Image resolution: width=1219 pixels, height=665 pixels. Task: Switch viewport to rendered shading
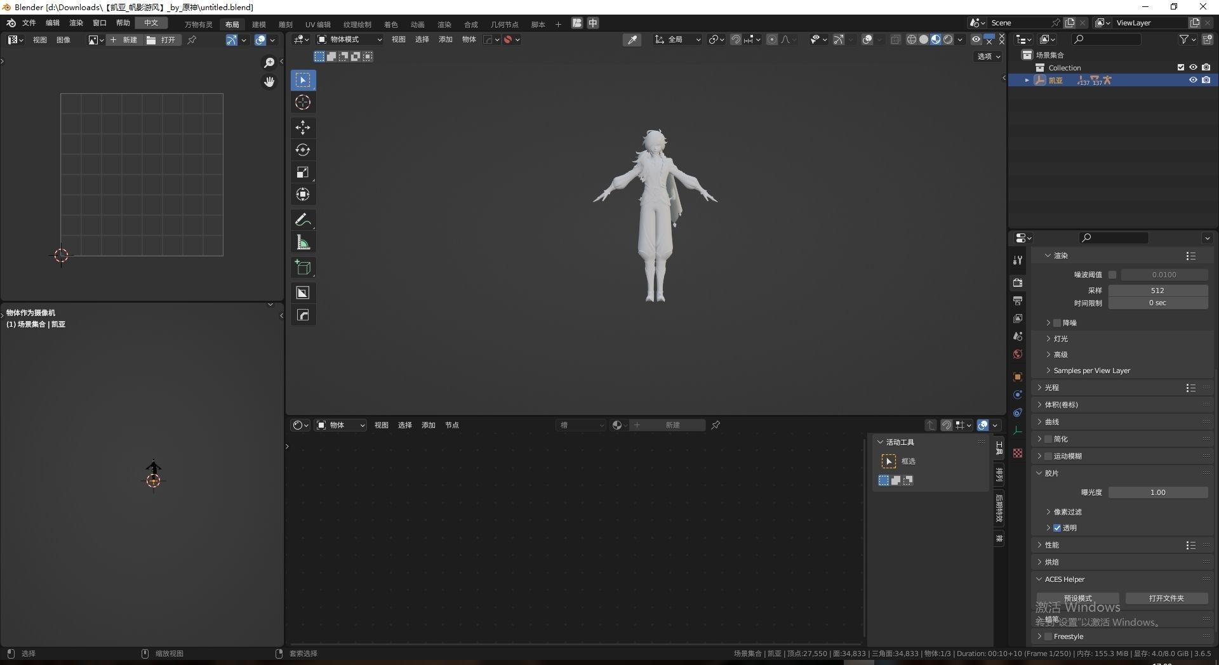[x=948, y=39]
